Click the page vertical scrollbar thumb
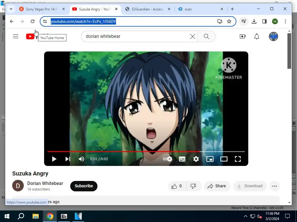 point(289,51)
